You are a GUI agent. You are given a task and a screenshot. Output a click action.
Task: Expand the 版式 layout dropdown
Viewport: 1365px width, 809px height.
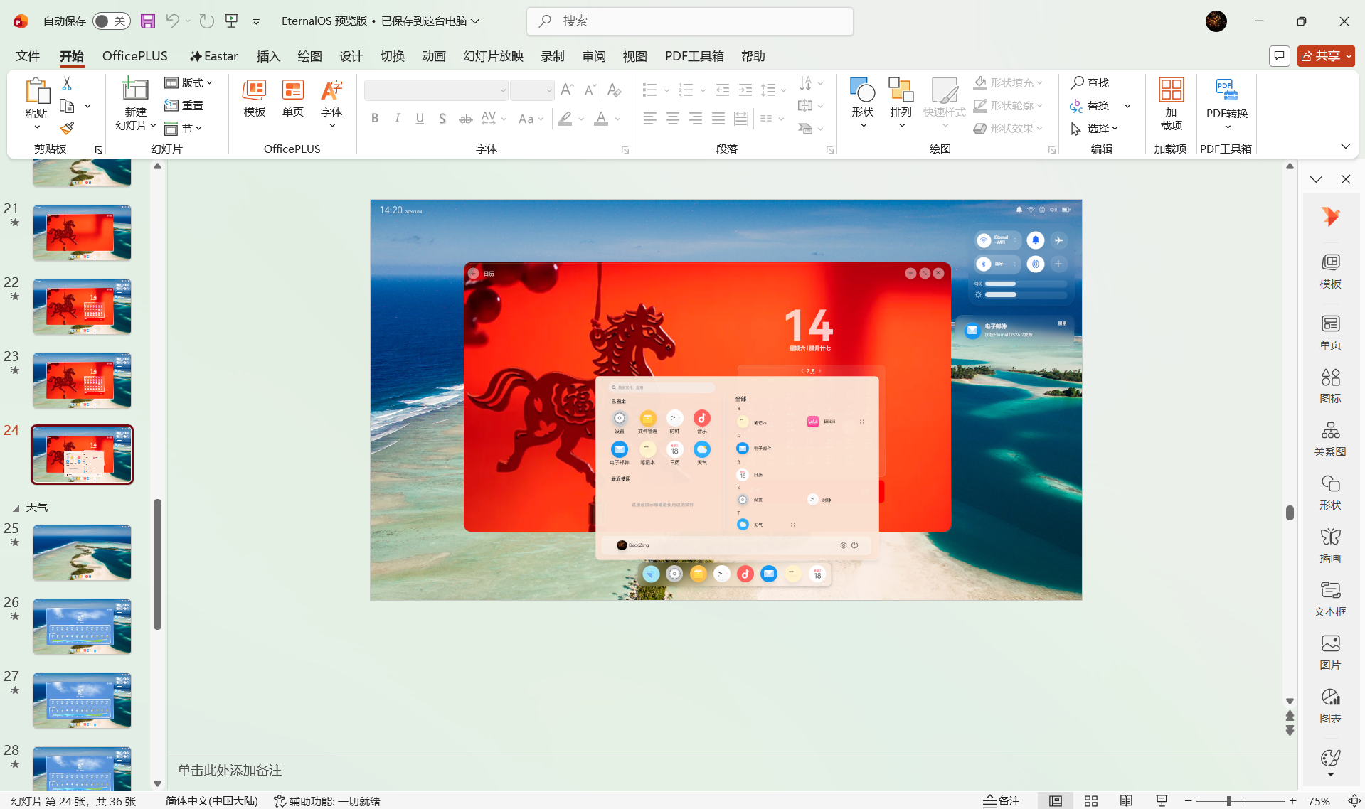[x=189, y=83]
